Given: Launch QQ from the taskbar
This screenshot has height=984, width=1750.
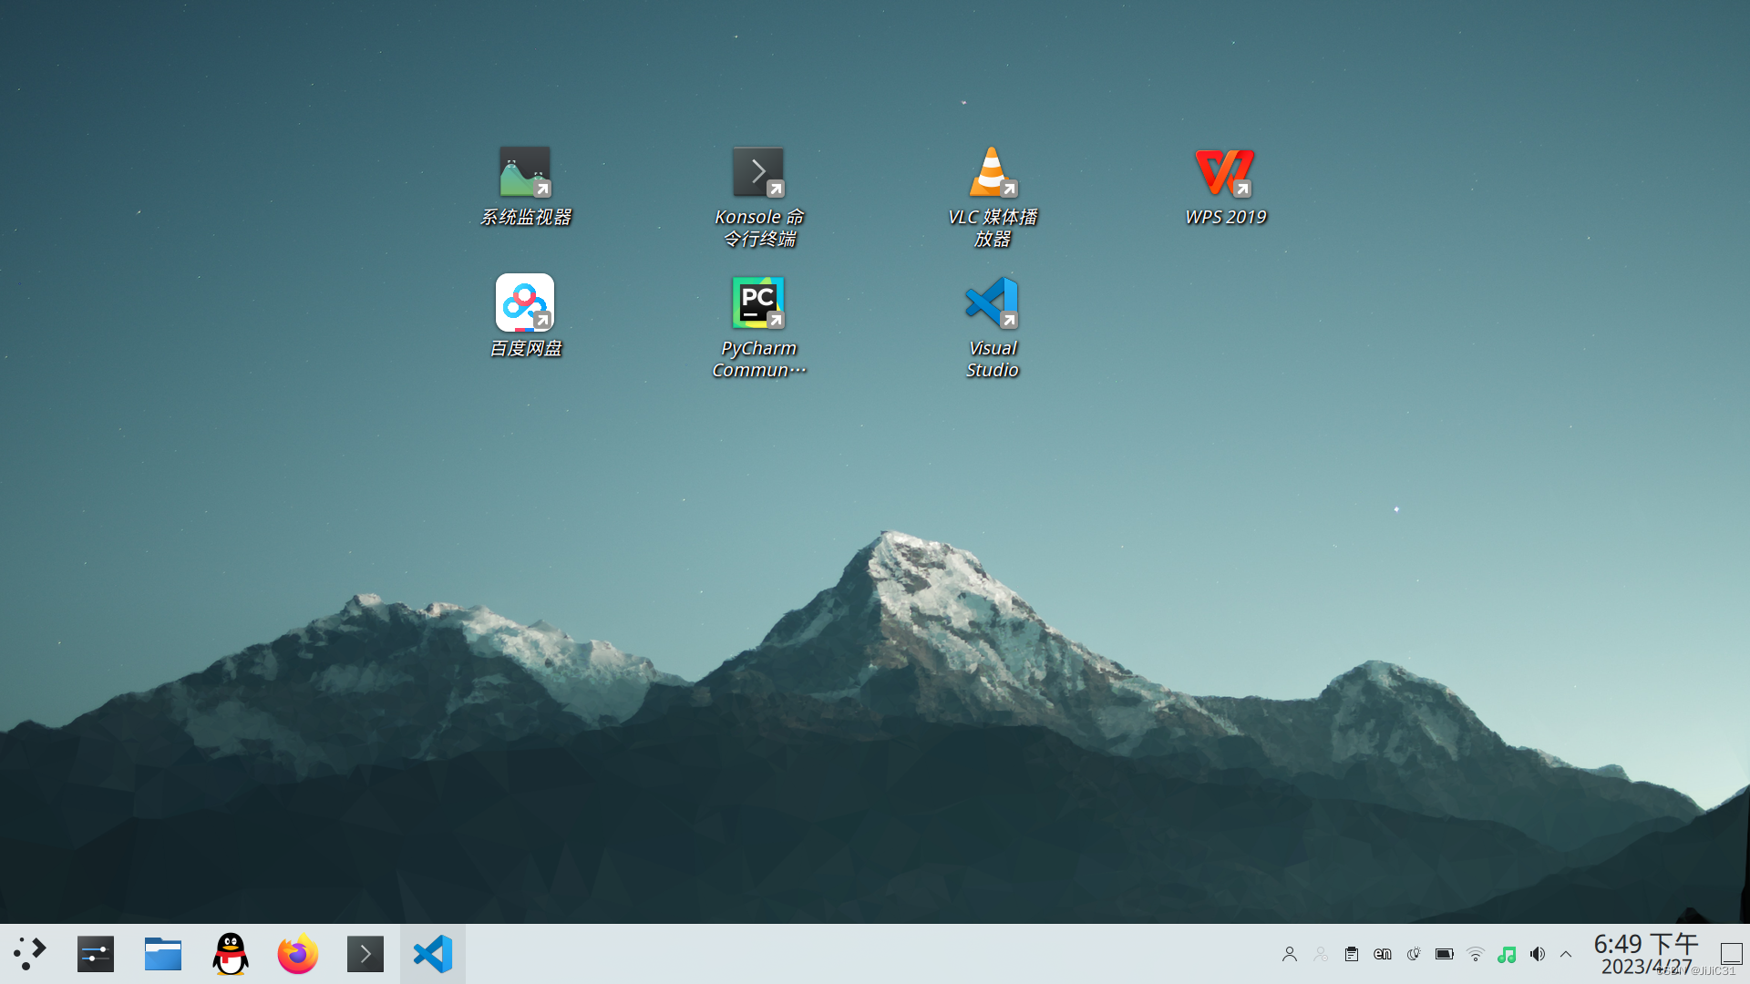Looking at the screenshot, I should (230, 954).
